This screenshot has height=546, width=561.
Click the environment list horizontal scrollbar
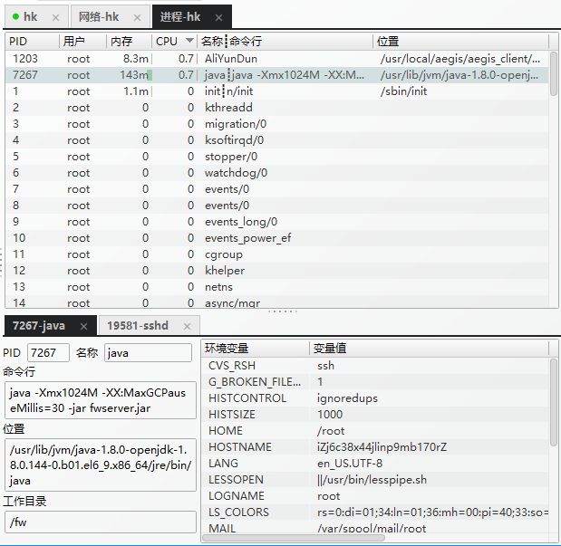pos(294,538)
